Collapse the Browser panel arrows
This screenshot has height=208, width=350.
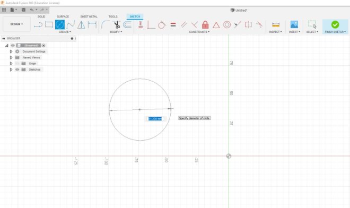click(x=4, y=38)
